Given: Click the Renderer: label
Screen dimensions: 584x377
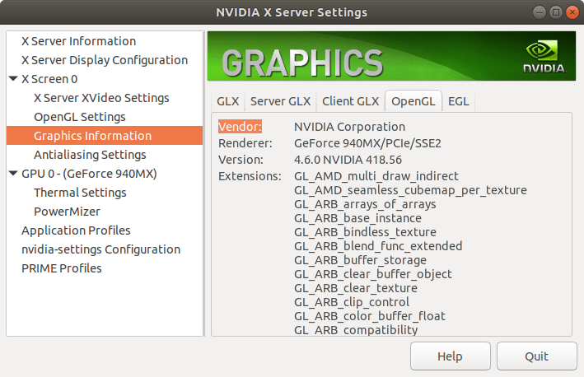Looking at the screenshot, I should click(245, 143).
